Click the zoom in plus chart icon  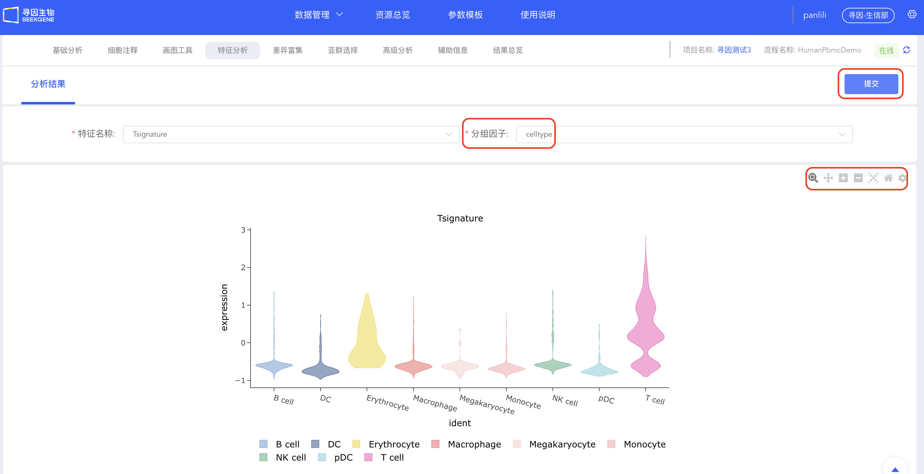point(843,178)
